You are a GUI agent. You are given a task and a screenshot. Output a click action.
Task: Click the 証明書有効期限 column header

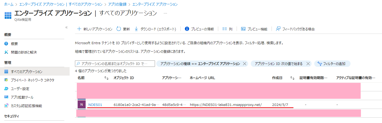click(313, 78)
